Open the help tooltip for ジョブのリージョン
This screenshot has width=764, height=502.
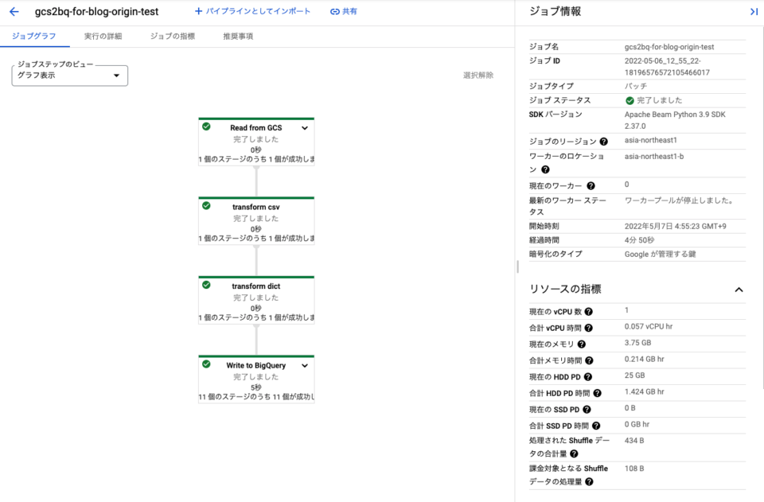pos(604,142)
